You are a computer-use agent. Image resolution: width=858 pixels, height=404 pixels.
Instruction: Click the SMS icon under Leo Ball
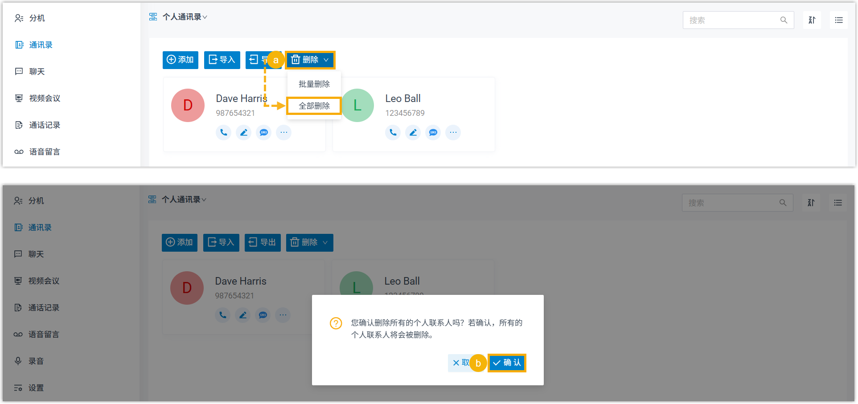[433, 132]
